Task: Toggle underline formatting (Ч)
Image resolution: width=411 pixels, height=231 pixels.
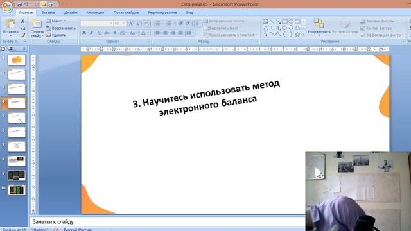Action: pos(99,33)
